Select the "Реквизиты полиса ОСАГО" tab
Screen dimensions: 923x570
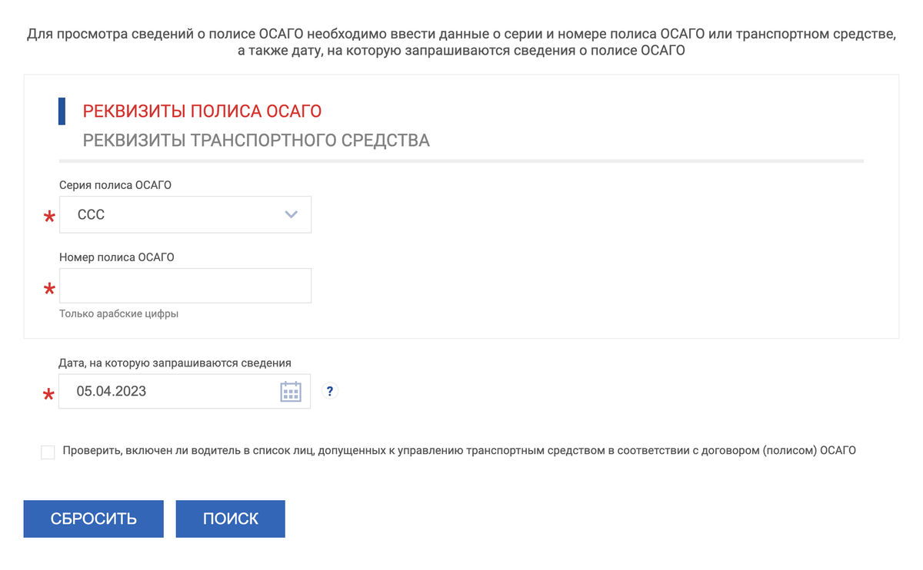point(202,111)
